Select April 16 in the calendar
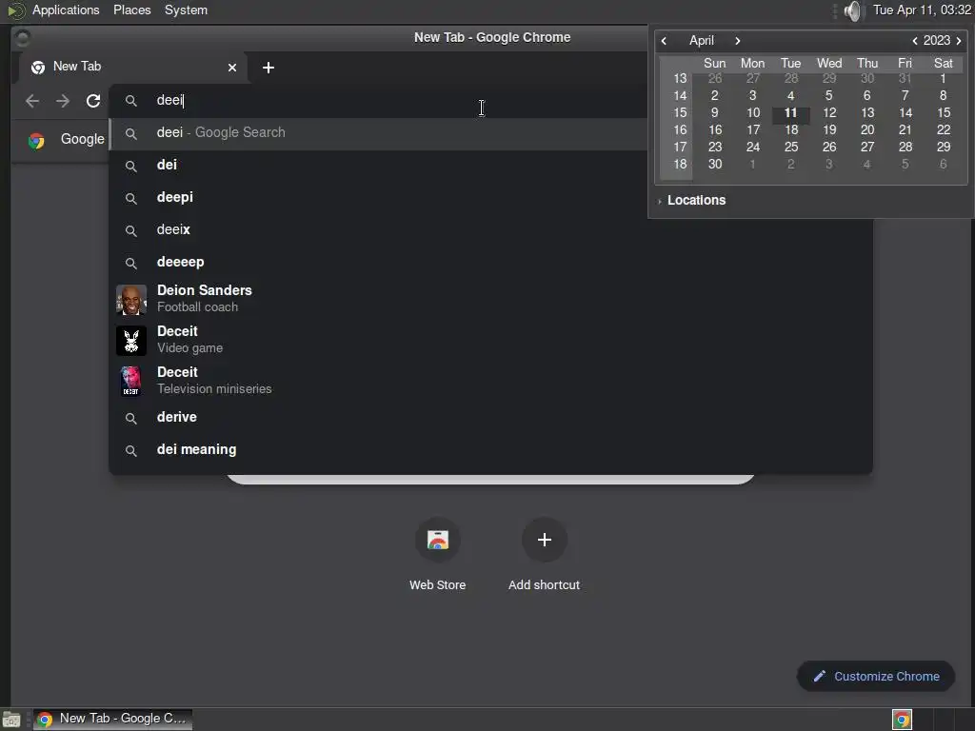The image size is (975, 731). point(715,130)
